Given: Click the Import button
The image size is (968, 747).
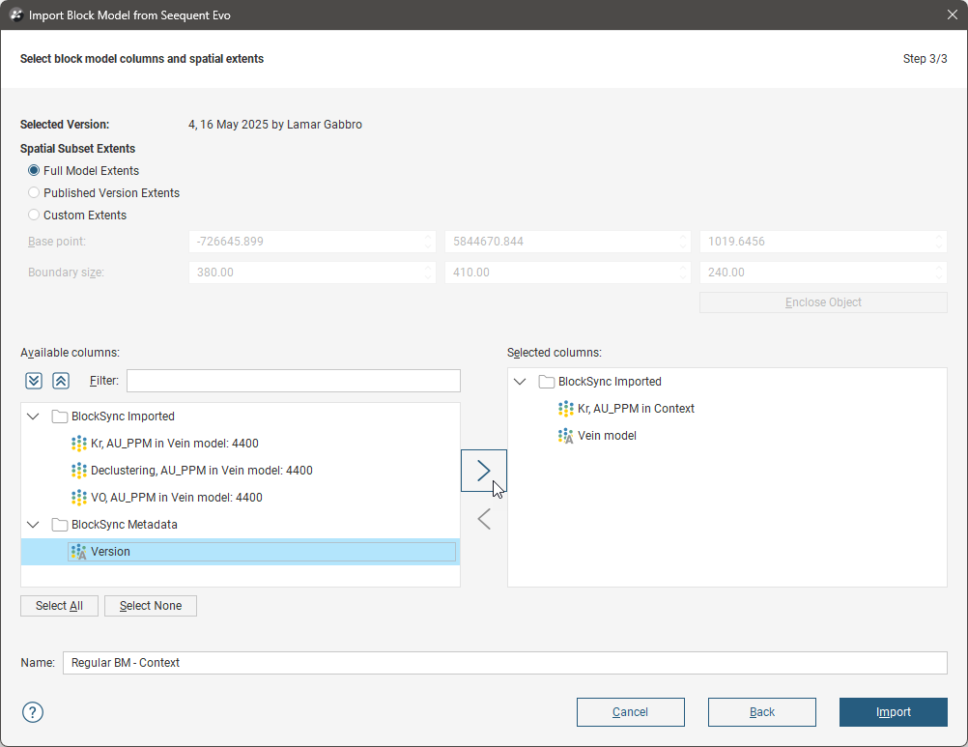Looking at the screenshot, I should pyautogui.click(x=893, y=712).
